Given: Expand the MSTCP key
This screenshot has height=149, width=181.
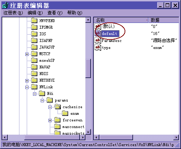Looking at the screenshot, I should (27, 54).
